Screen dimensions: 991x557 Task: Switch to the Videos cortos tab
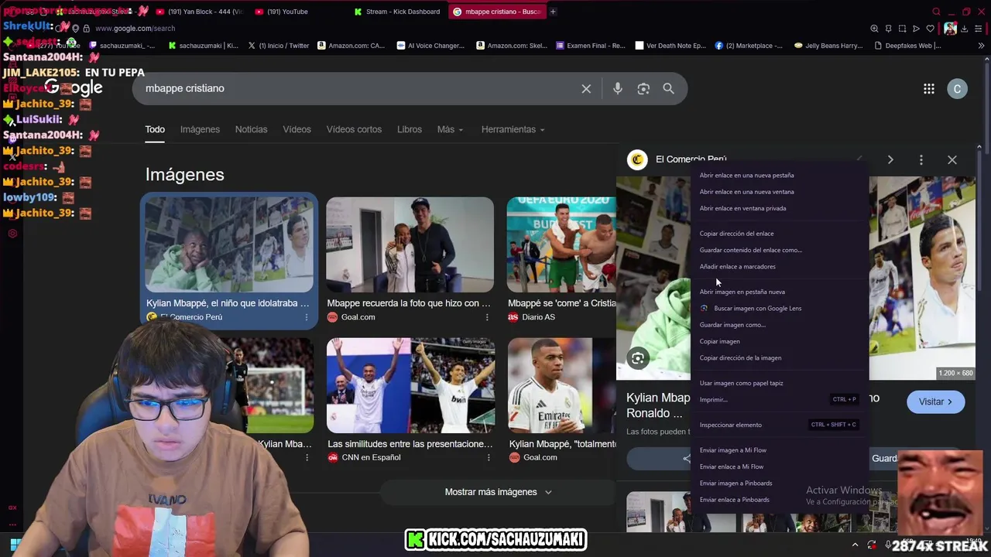coord(354,130)
